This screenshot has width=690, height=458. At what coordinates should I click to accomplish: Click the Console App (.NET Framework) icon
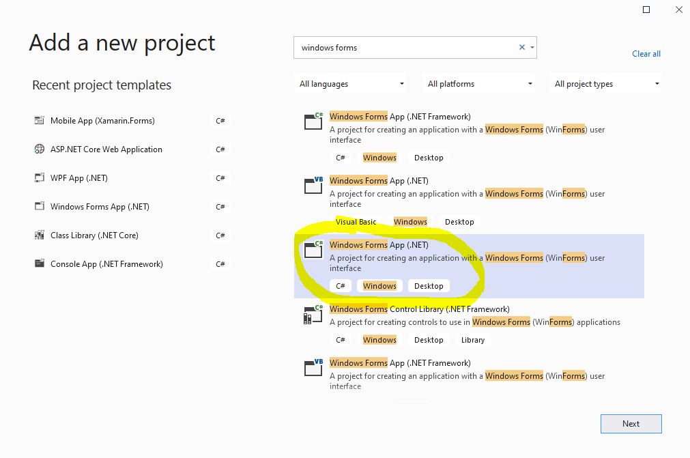[x=39, y=263]
